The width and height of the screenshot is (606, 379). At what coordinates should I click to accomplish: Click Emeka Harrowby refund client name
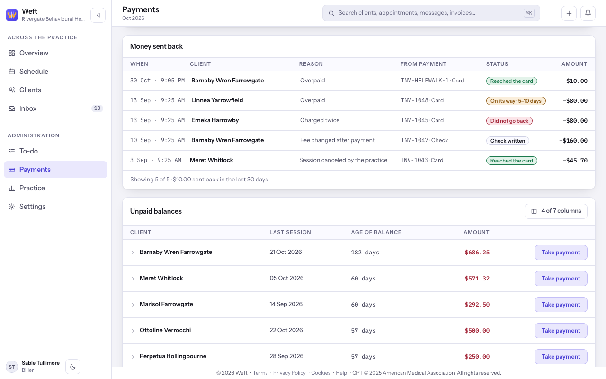(215, 120)
